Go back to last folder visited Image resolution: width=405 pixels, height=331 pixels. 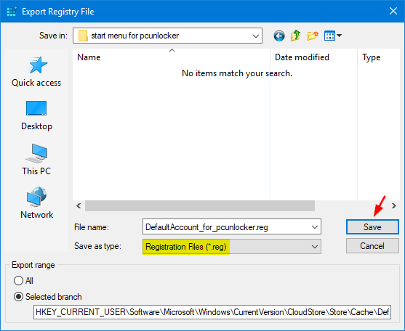(x=279, y=36)
